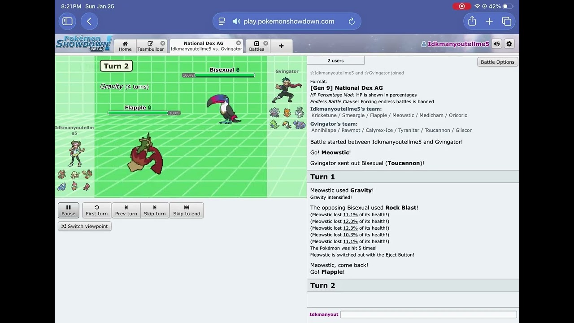Click the Gvingator trainer avatar
This screenshot has height=323, width=574.
(287, 90)
